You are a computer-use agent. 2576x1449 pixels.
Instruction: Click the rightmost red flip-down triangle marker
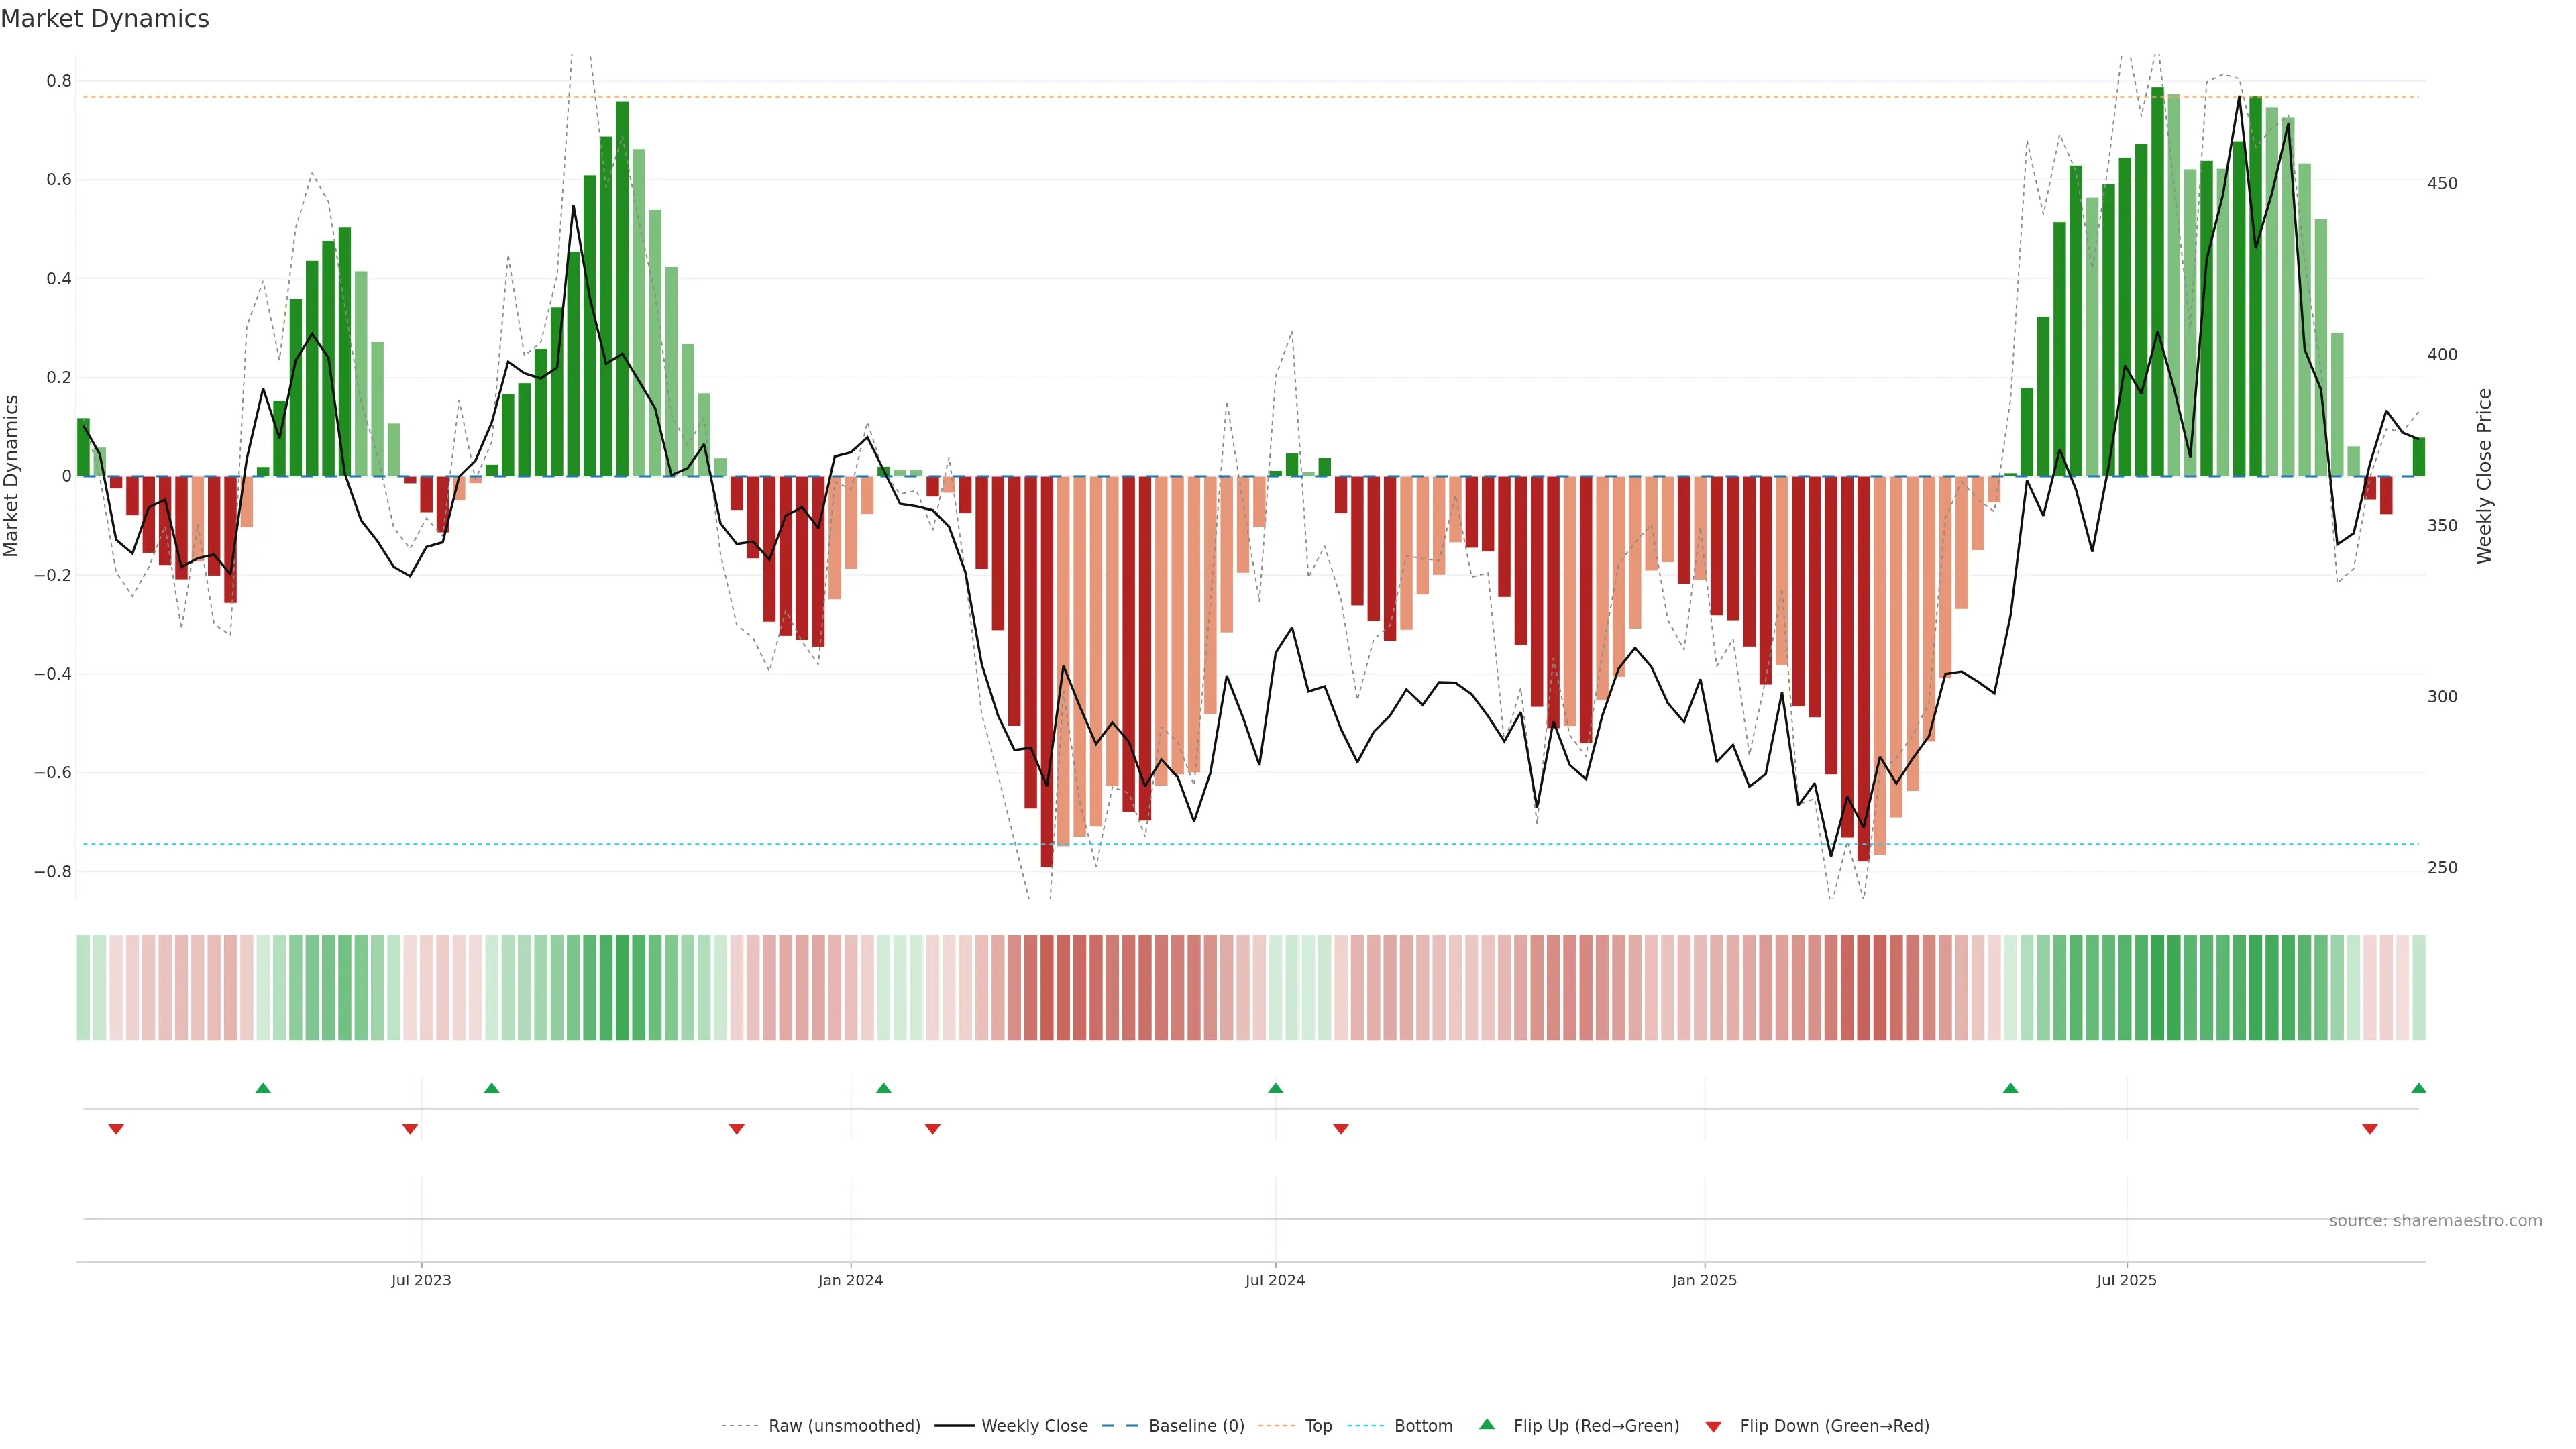coord(2369,1129)
